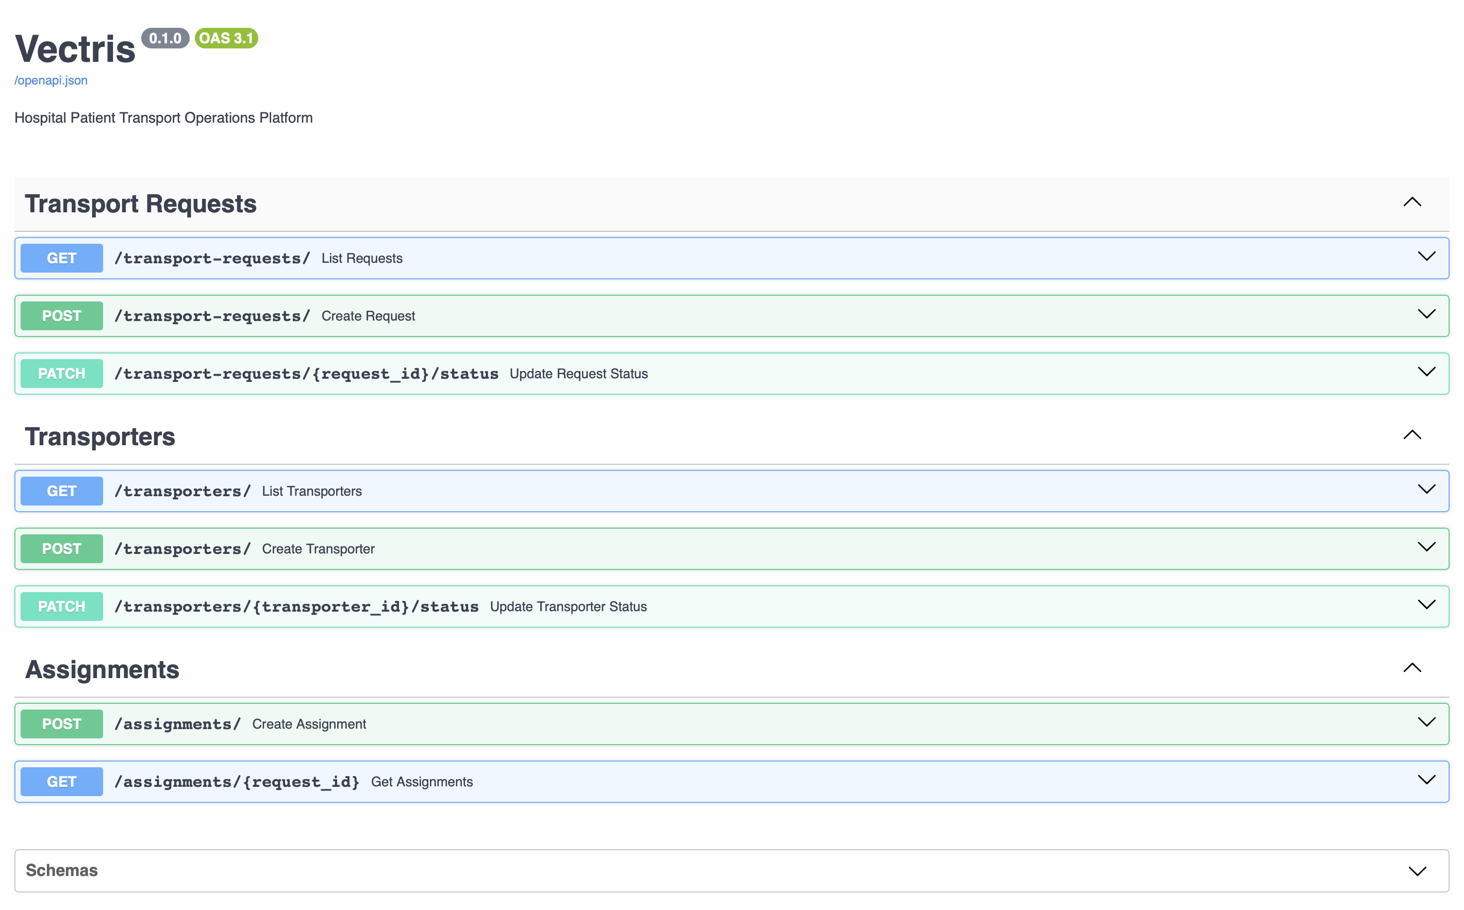Click the PATCH badge for Update Request Status
This screenshot has width=1464, height=910.
click(x=62, y=374)
